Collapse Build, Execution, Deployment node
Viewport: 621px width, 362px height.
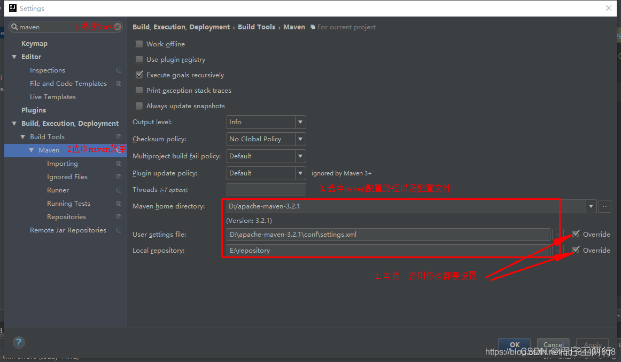tap(14, 123)
